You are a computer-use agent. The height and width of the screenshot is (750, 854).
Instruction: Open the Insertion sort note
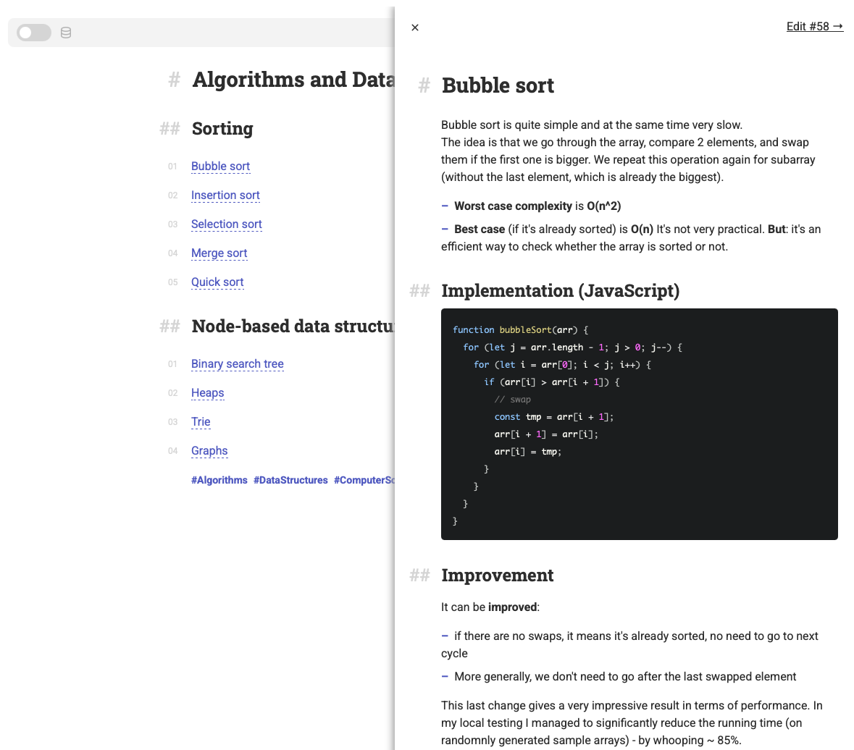225,195
